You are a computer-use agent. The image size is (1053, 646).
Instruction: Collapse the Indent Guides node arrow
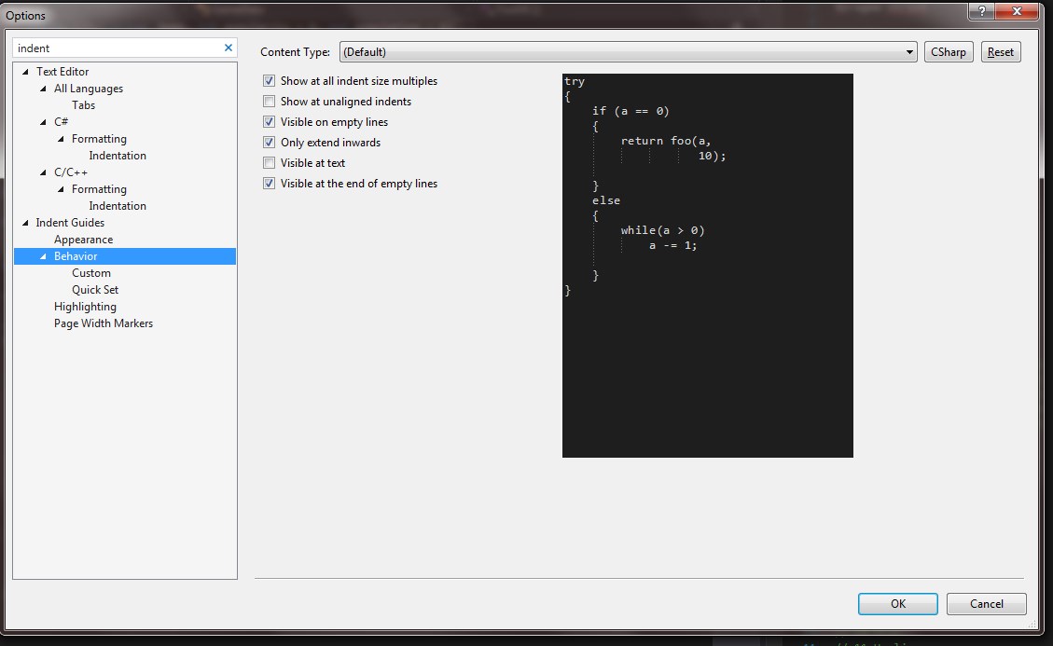tap(25, 223)
